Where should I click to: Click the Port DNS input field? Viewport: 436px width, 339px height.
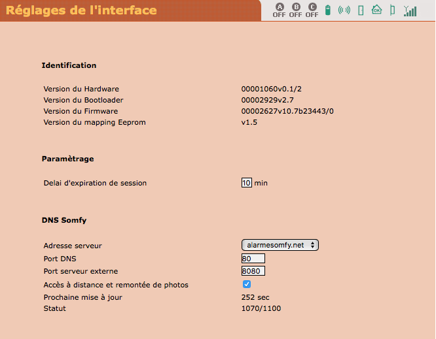coord(253,259)
